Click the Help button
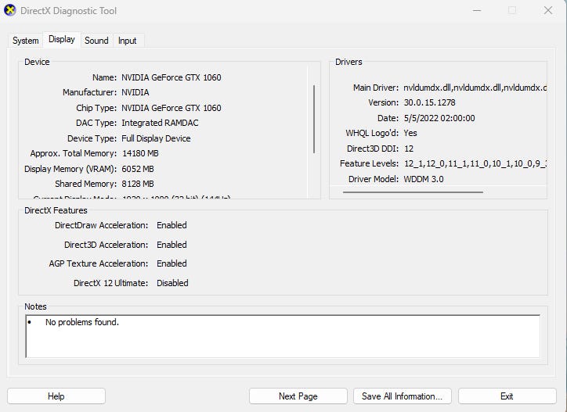This screenshot has width=567, height=412. click(x=56, y=396)
